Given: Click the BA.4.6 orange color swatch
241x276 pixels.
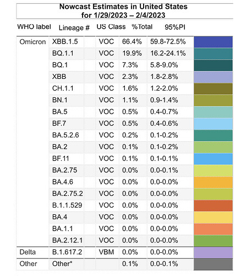Looking at the screenshot, I should tap(213, 182).
